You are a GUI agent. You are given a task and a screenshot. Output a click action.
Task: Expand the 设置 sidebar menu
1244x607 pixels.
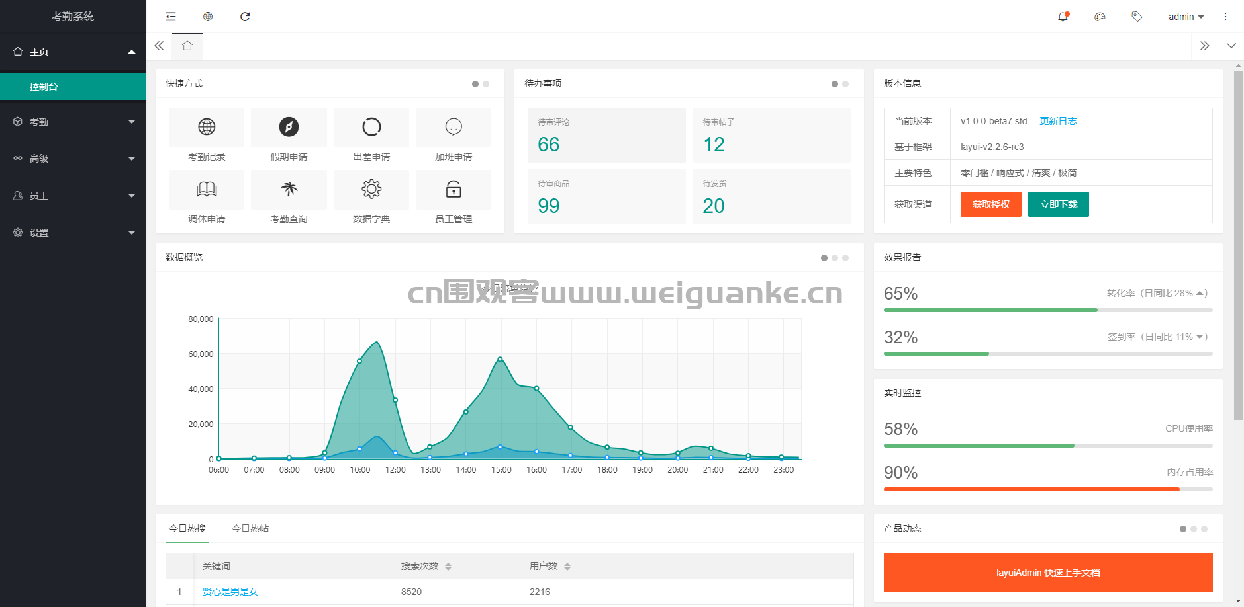pos(73,233)
